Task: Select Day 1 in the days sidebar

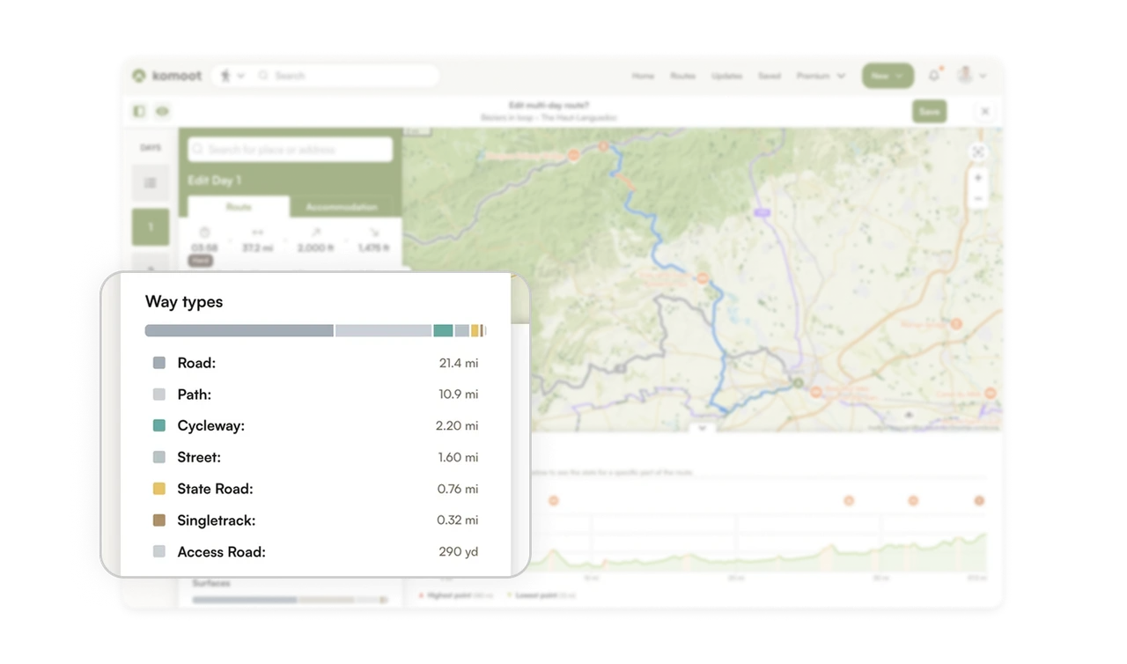Action: coord(151,227)
